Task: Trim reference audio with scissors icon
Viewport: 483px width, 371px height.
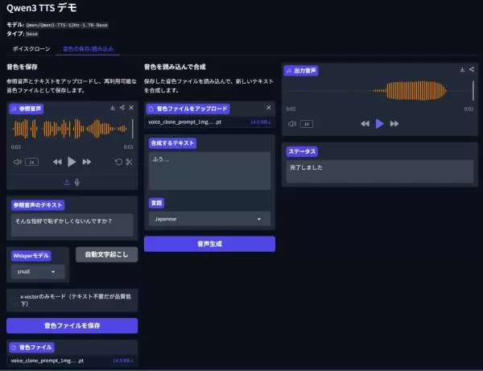Action: 129,162
